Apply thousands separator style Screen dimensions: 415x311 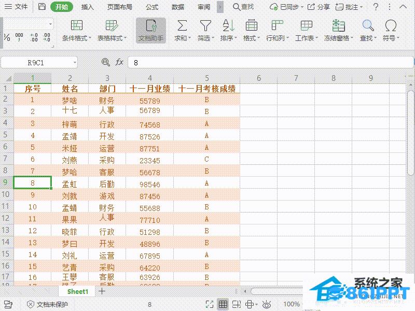click(19, 37)
